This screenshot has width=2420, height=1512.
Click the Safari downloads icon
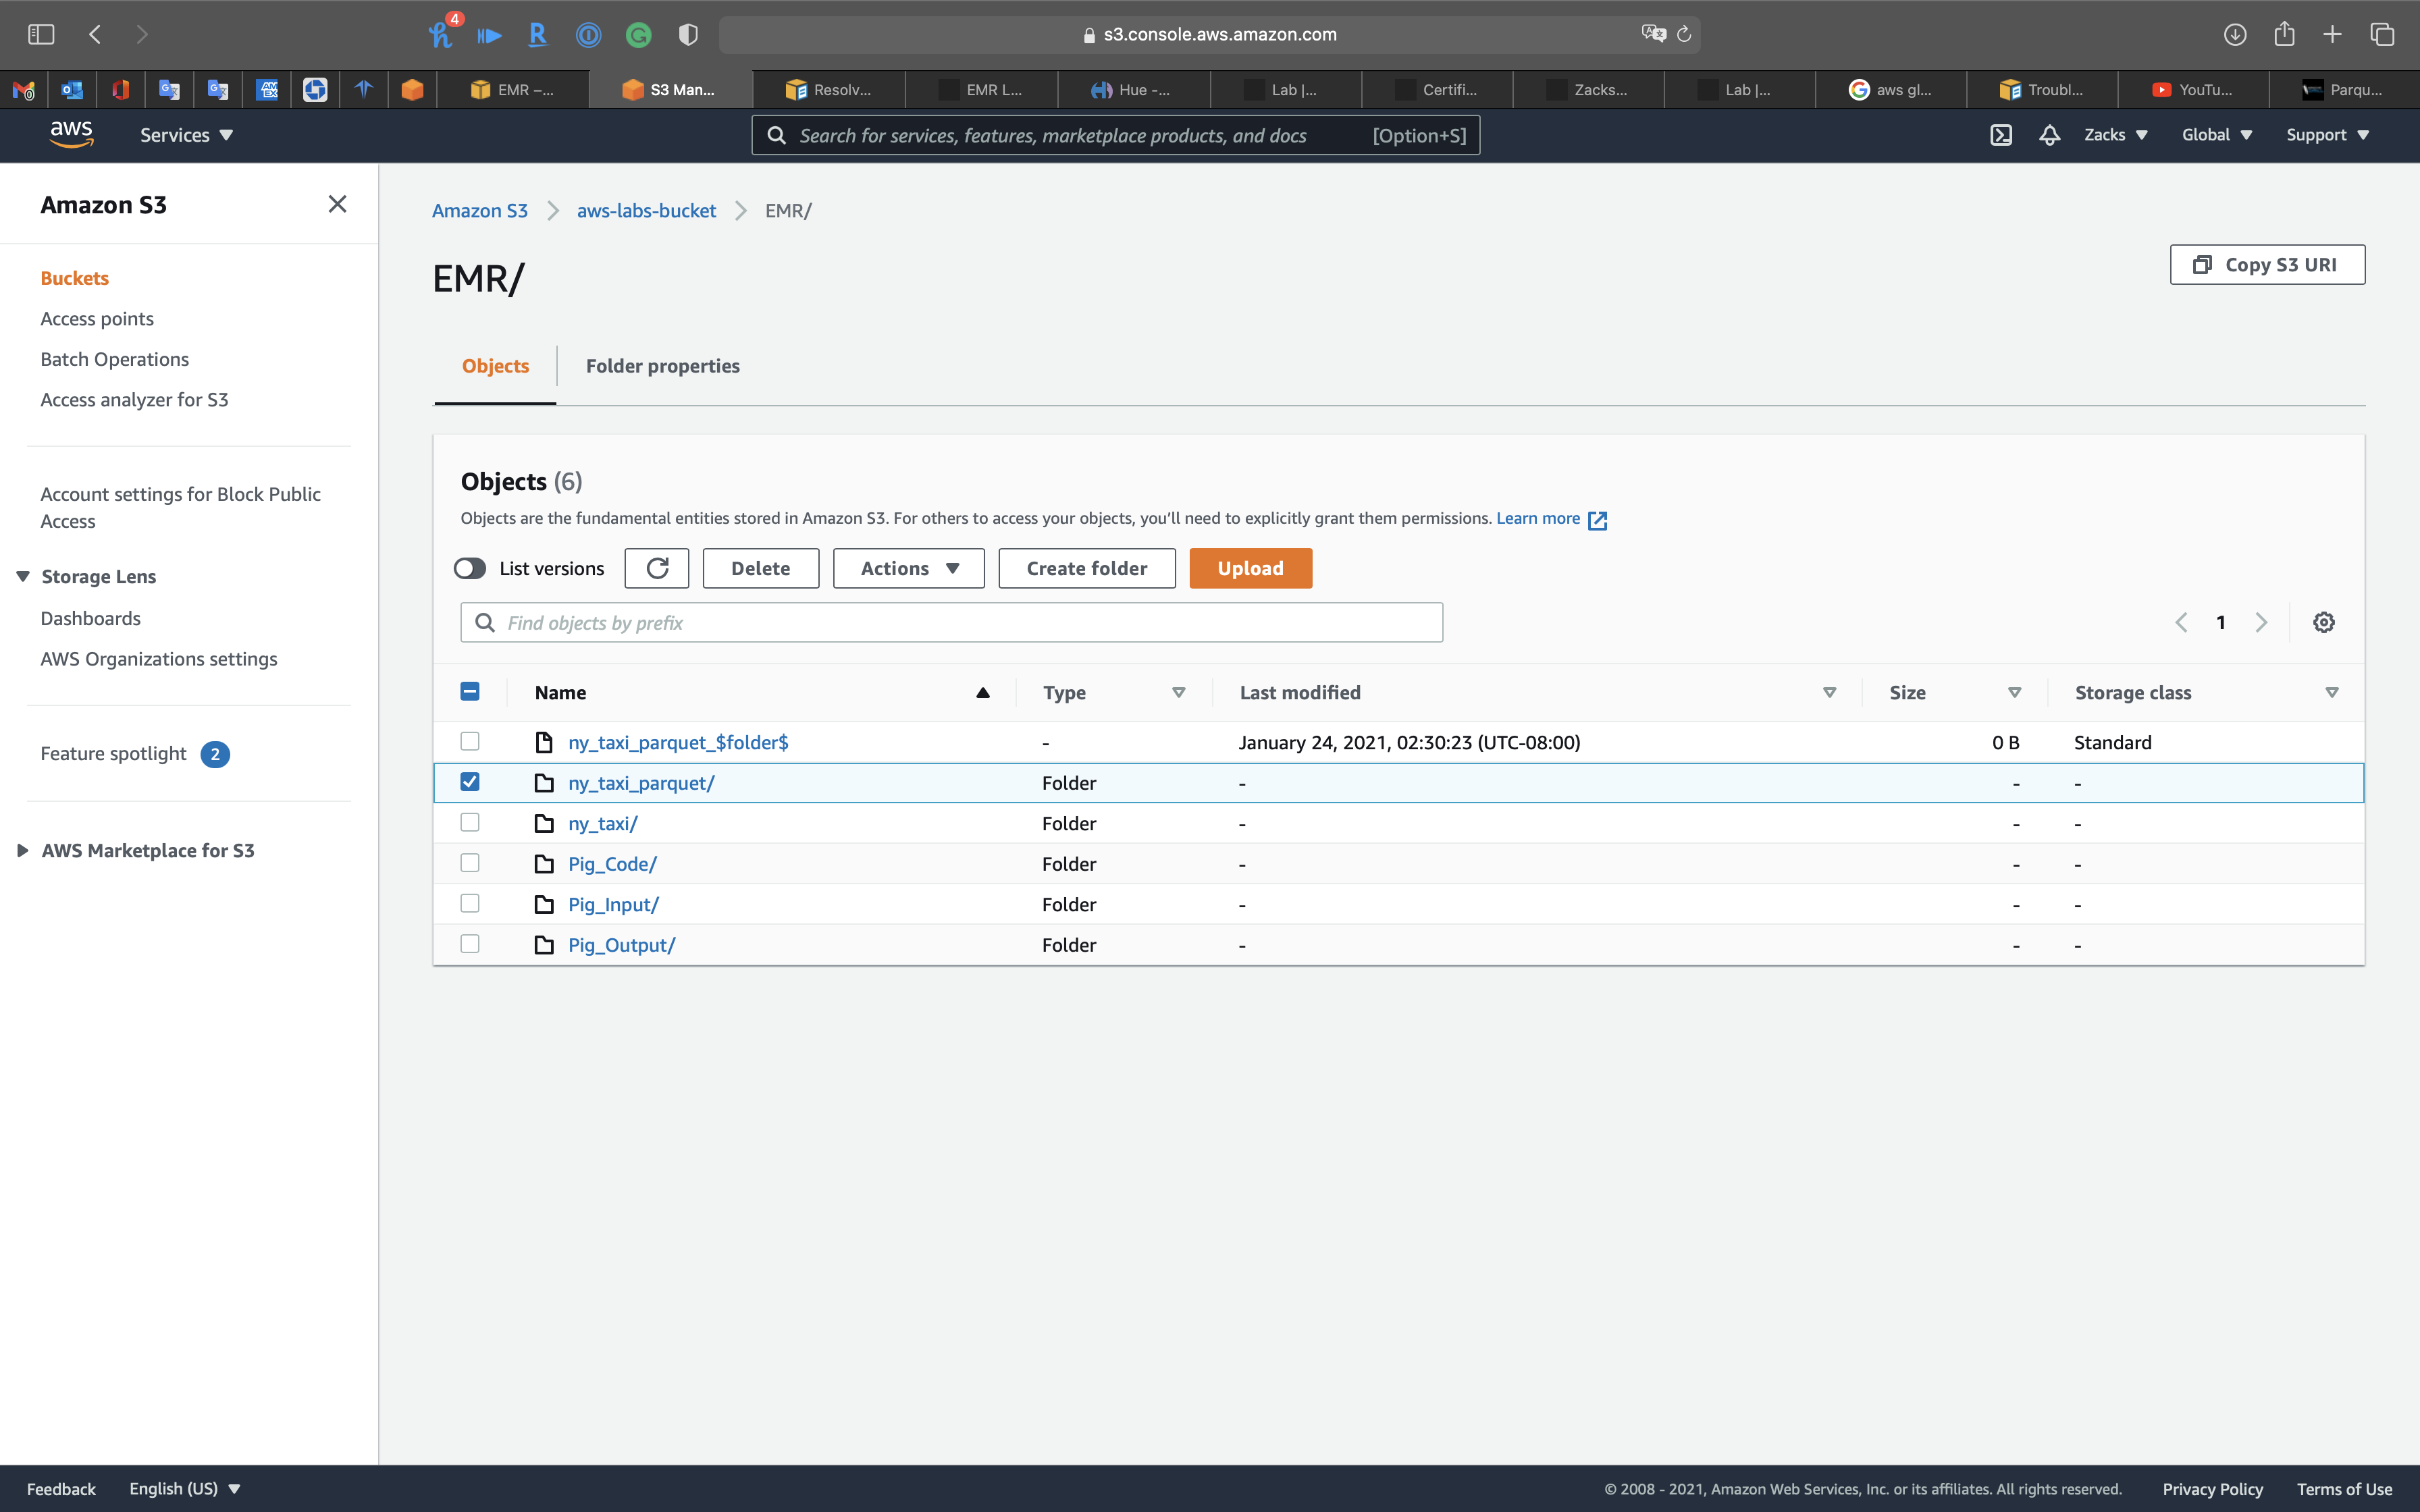tap(2234, 34)
